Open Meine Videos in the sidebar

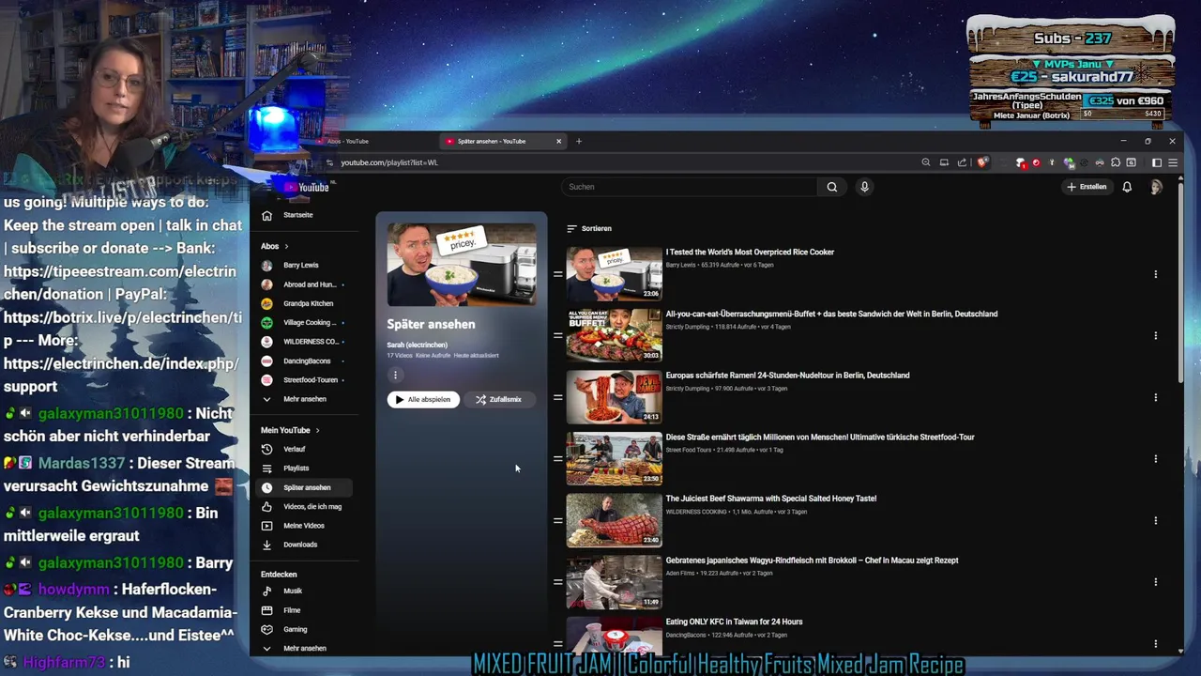pyautogui.click(x=305, y=526)
